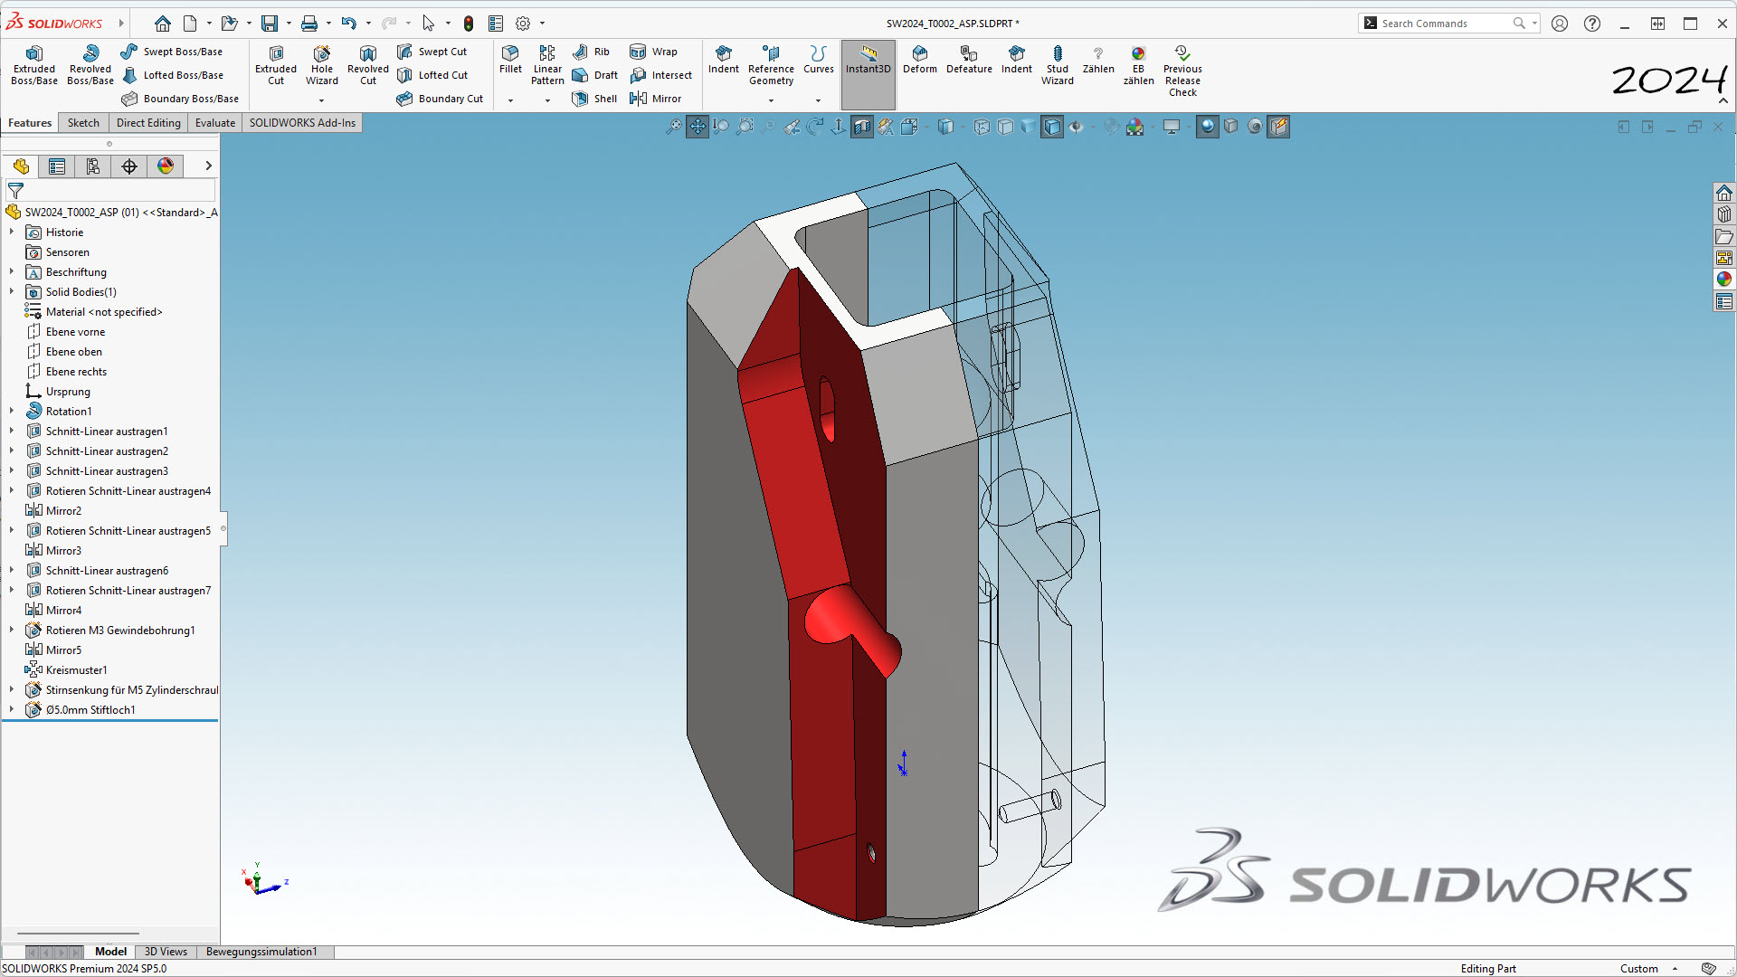Open the Evaluate tab
This screenshot has height=977, width=1737.
(x=214, y=123)
